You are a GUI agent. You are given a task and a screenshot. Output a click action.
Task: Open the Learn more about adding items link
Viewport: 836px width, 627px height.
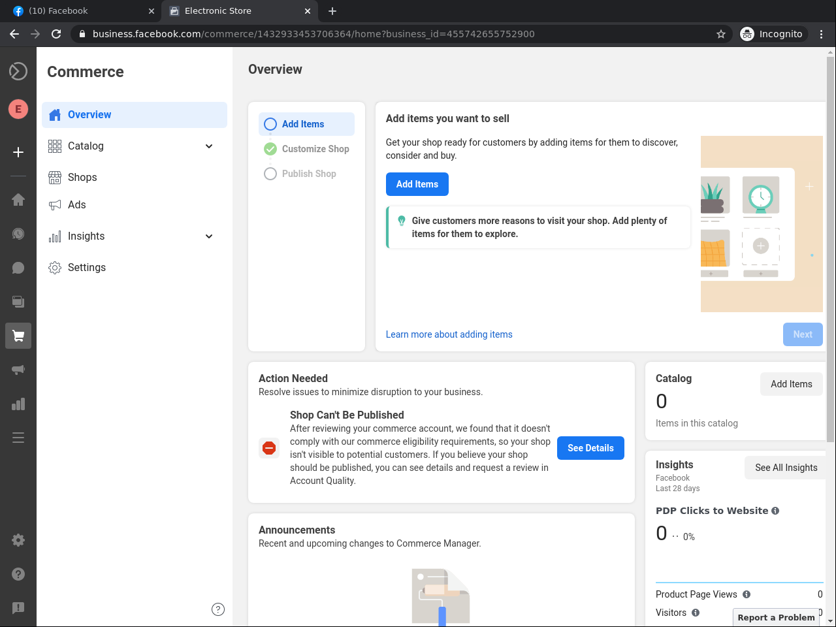pyautogui.click(x=449, y=334)
